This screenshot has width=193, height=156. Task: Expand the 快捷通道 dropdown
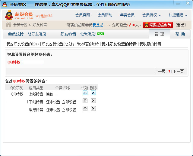click(178, 15)
